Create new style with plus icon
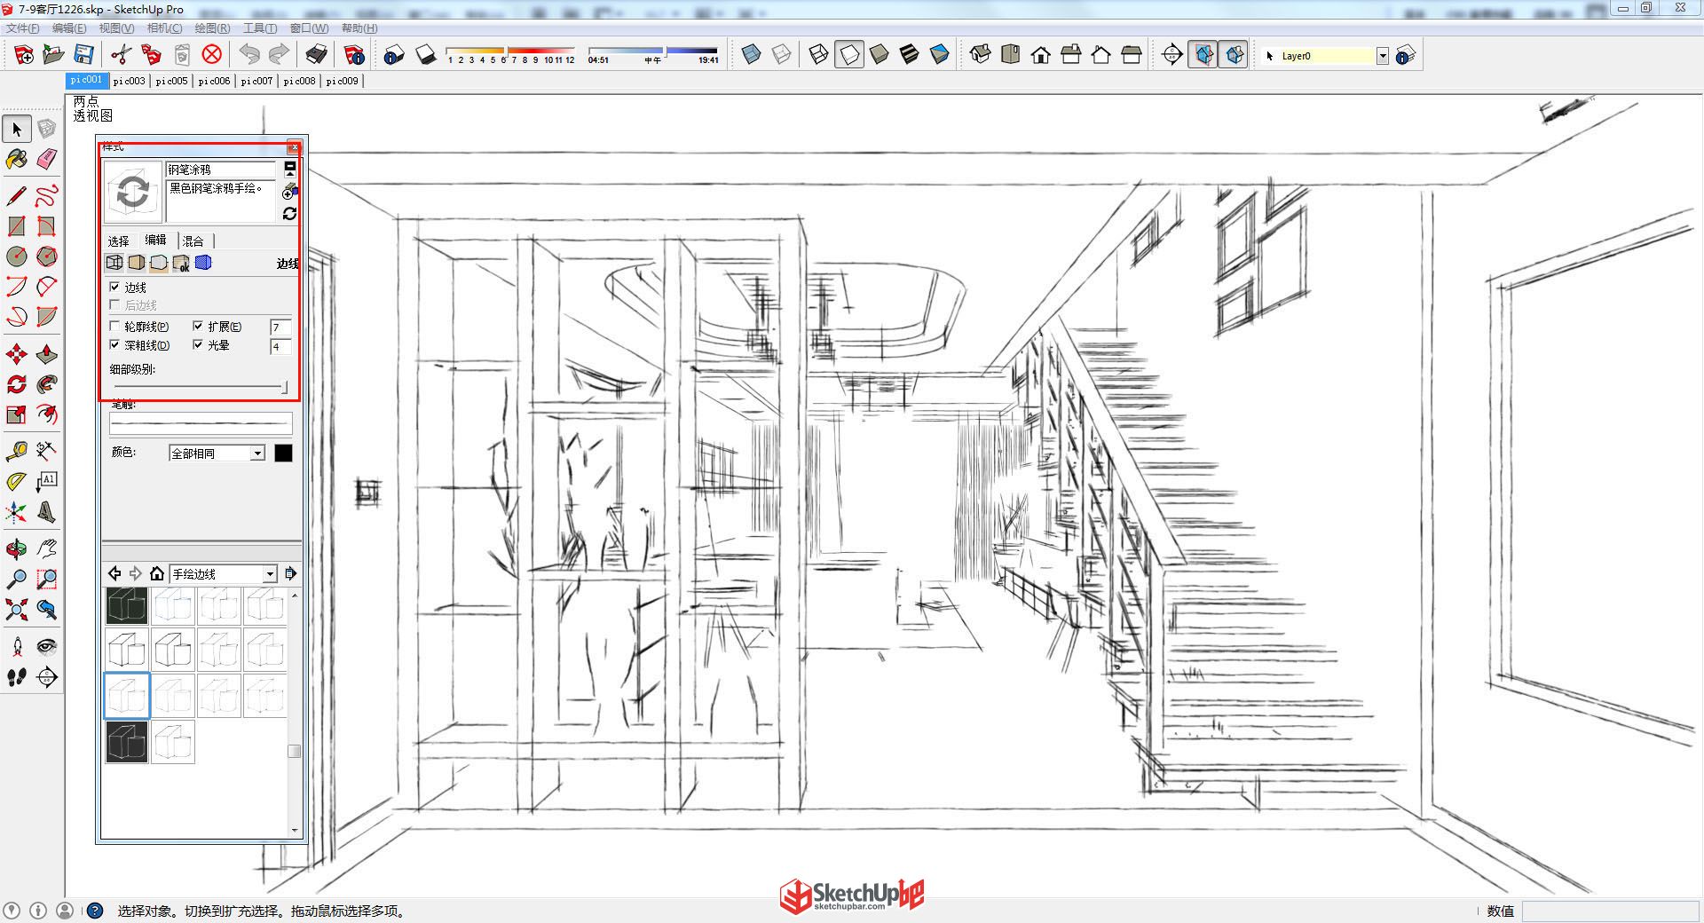 coord(289,192)
